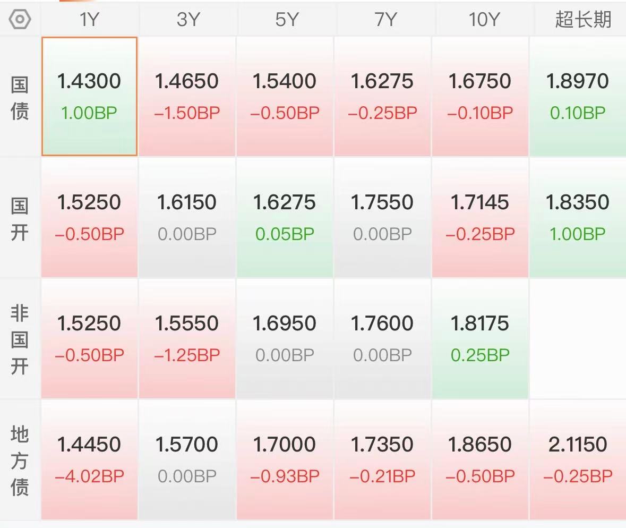Open 国债 10Y yield 1.6750 cell
This screenshot has width=626, height=528.
481,96
